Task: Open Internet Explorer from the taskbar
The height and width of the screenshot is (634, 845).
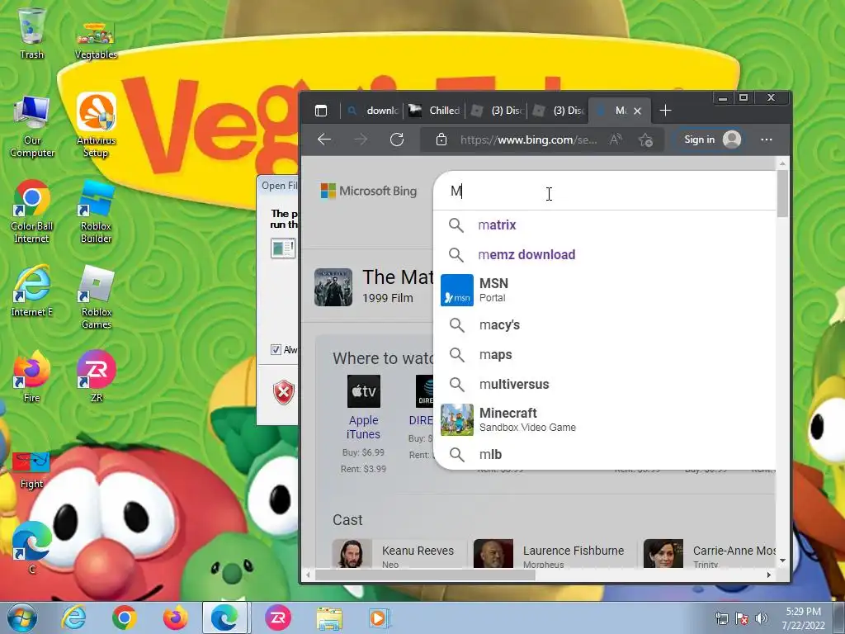Action: click(x=73, y=617)
